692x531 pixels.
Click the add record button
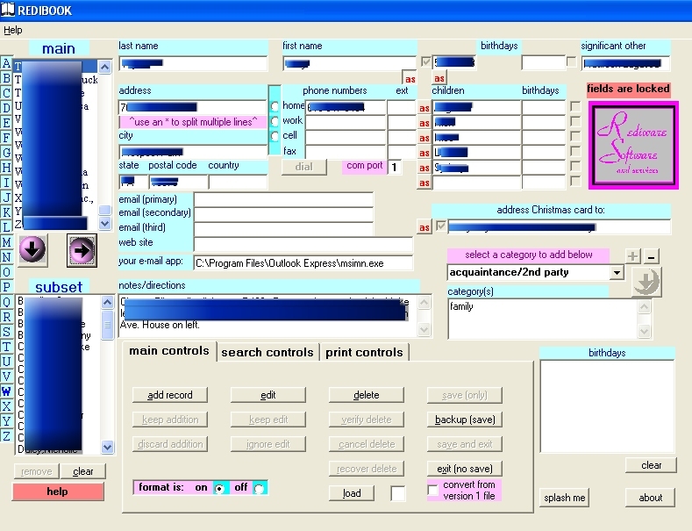click(x=170, y=395)
